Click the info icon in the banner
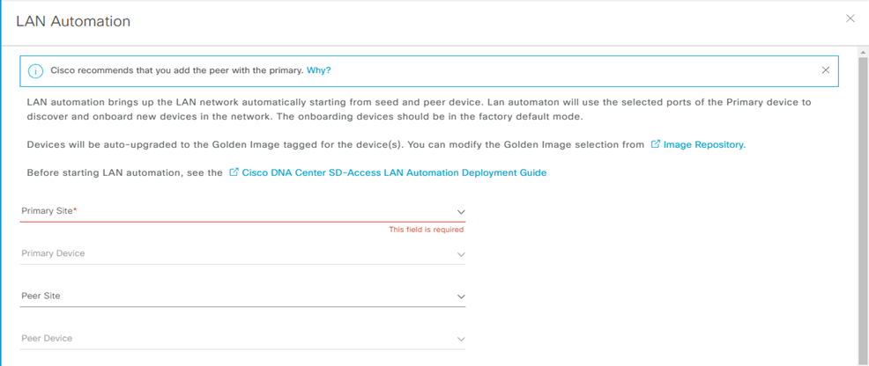Screen dimensions: 869x366 click(35, 71)
